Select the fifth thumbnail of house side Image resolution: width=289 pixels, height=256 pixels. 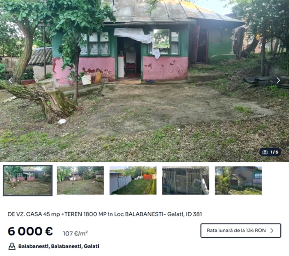click(x=238, y=180)
